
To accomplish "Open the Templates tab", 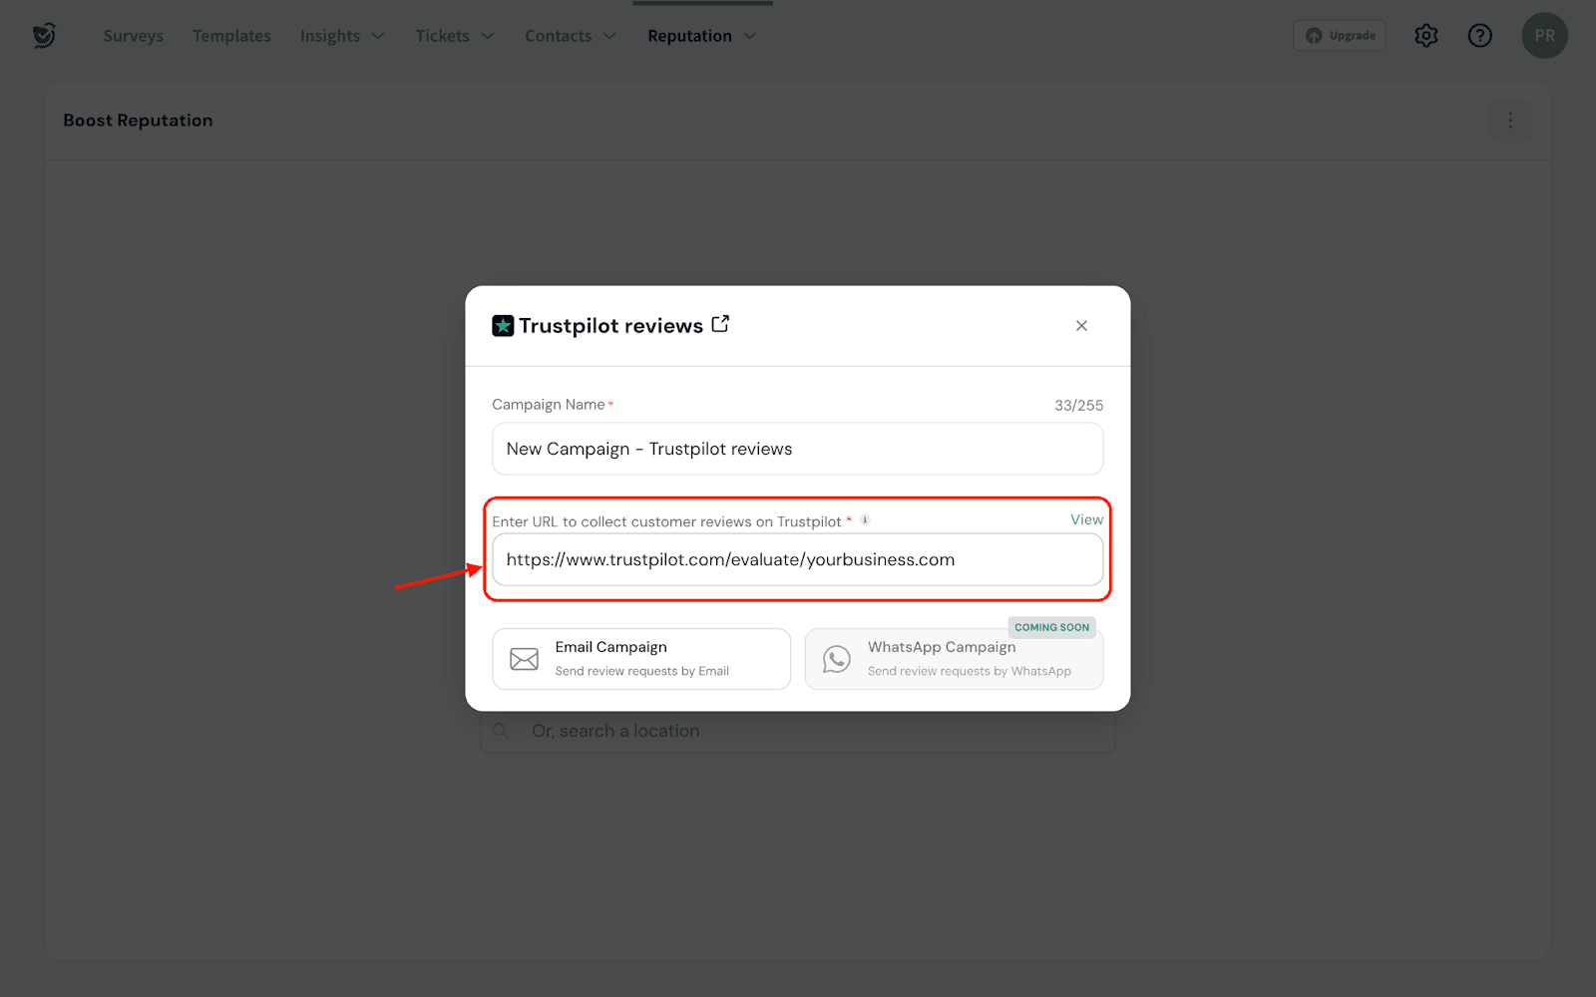I will 231,36.
